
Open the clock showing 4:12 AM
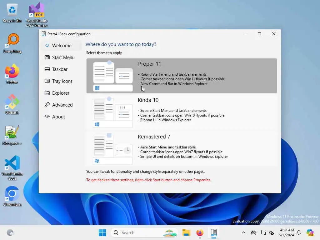coord(287,232)
